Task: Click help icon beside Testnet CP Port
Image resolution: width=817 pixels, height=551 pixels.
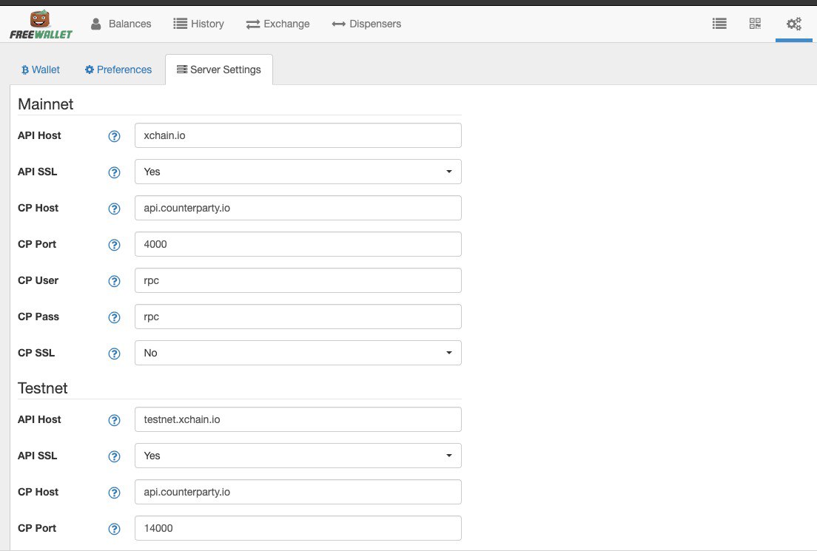Action: pyautogui.click(x=114, y=529)
